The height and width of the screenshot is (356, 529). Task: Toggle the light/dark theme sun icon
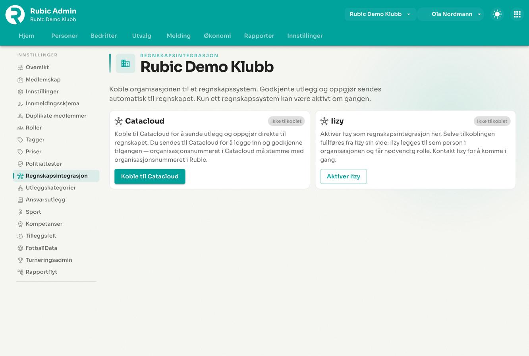[x=497, y=14]
